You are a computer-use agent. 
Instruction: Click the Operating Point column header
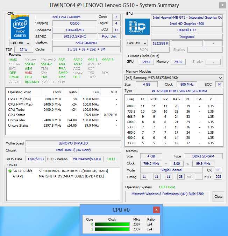23,92
